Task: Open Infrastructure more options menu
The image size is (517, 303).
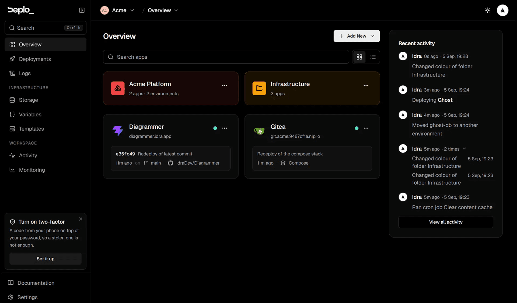Action: tap(366, 85)
